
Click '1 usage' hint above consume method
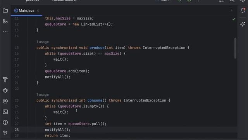point(43,94)
